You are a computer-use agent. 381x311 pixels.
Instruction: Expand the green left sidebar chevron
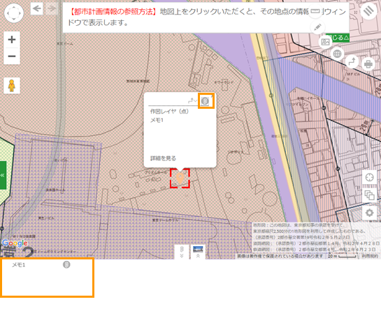pos(3,175)
